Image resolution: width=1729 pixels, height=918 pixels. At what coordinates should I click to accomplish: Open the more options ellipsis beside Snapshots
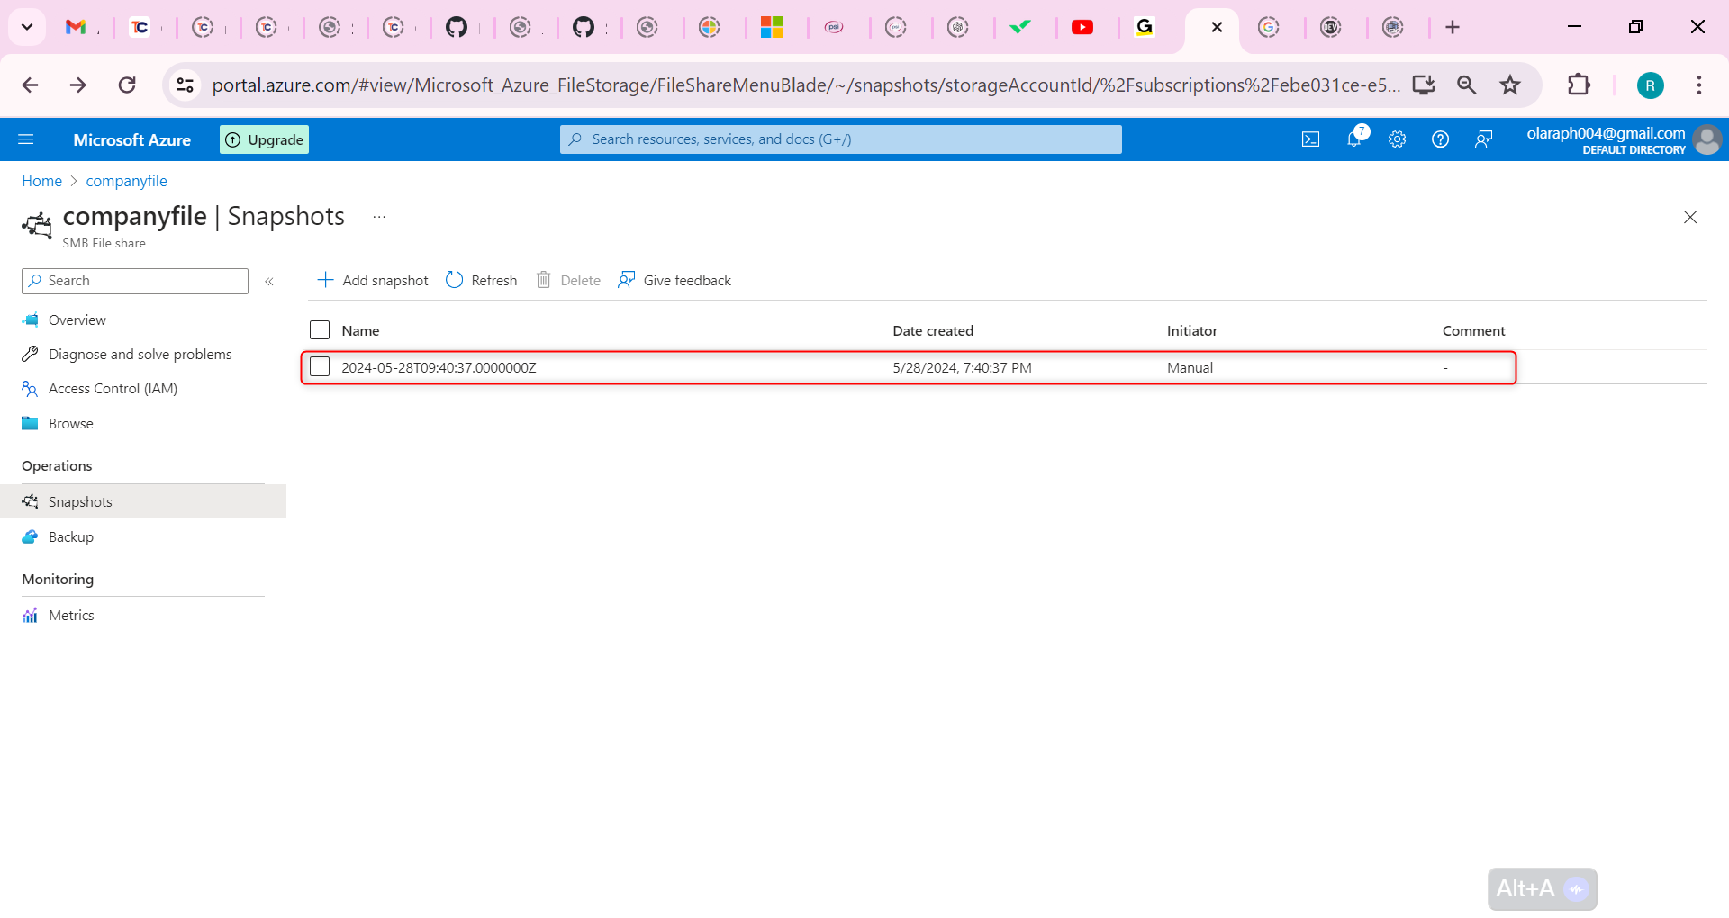(x=379, y=217)
